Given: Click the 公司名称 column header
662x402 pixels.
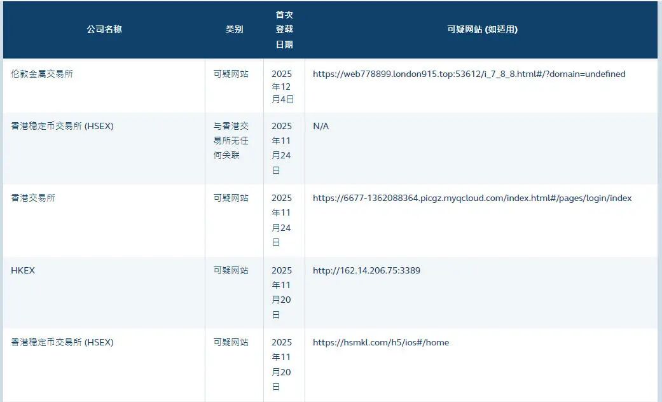Looking at the screenshot, I should [x=104, y=29].
